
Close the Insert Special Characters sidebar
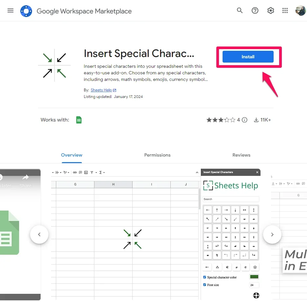point(257,172)
